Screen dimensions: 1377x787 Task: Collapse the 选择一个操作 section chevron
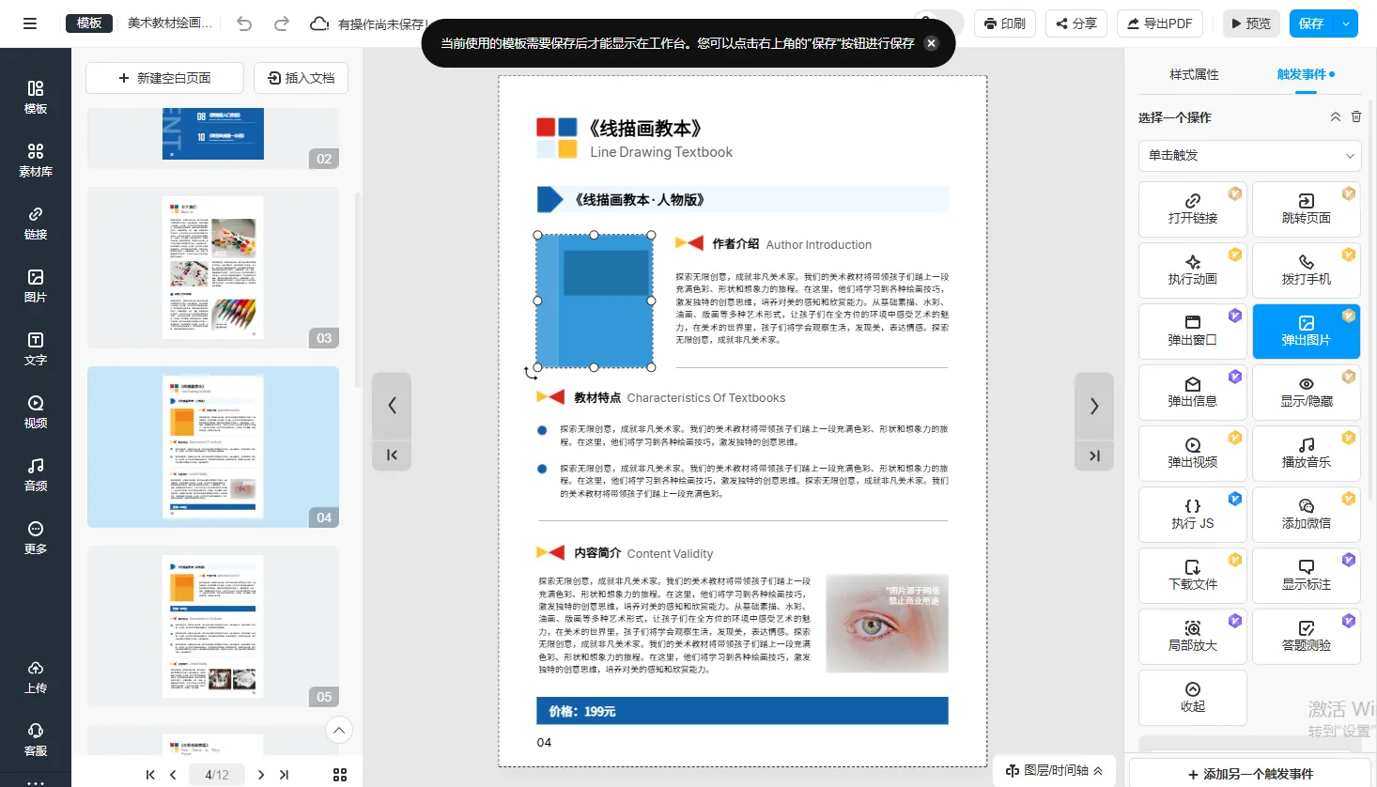pos(1335,117)
